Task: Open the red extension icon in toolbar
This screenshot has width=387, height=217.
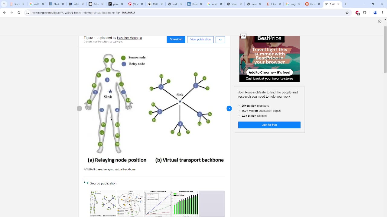Action: click(357, 13)
